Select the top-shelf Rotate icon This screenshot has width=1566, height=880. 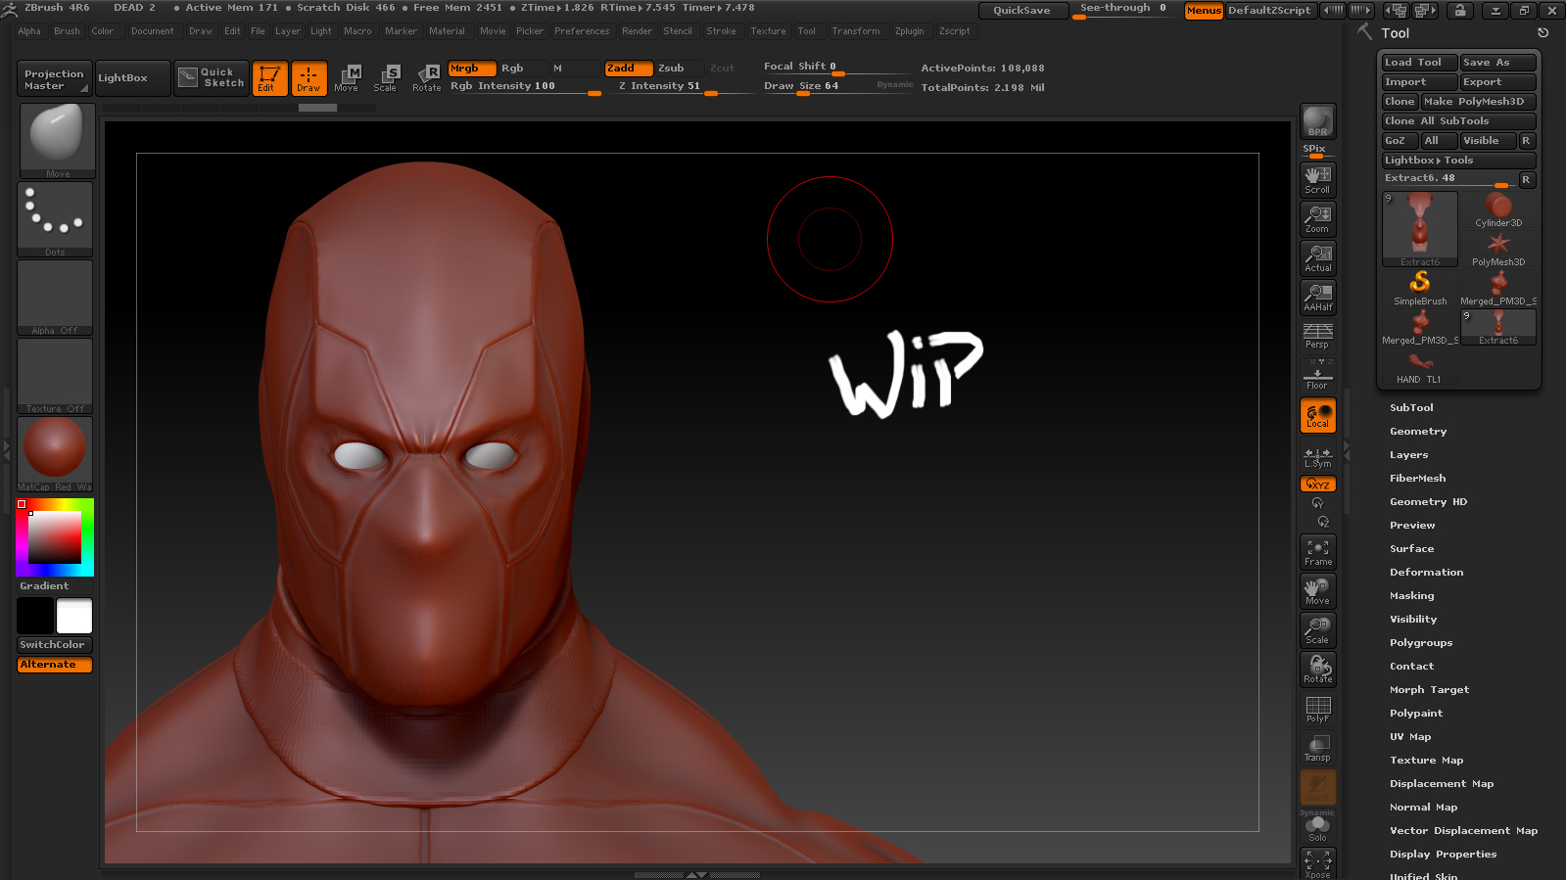coord(426,78)
